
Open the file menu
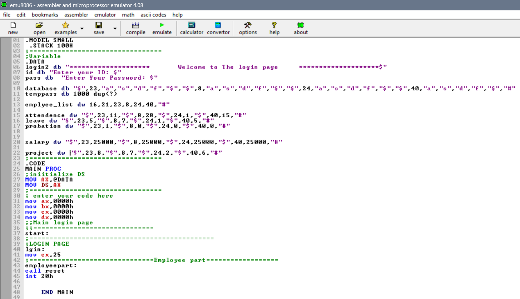6,15
